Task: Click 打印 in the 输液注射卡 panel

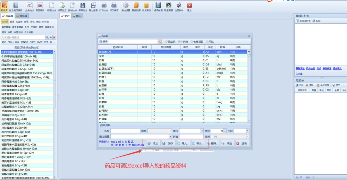Action: [x=316, y=21]
